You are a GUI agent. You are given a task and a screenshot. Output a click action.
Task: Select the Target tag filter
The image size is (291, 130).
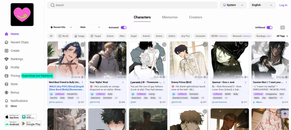95,36
